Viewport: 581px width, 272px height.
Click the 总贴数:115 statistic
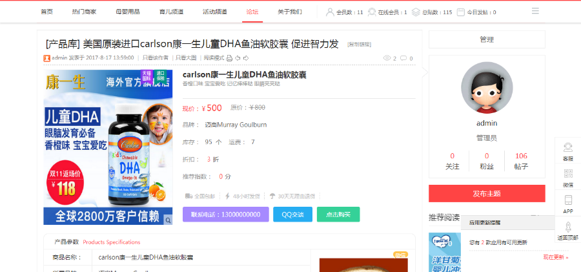tap(437, 12)
